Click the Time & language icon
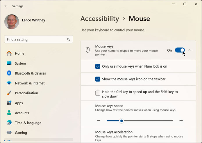 pyautogui.click(x=9, y=123)
